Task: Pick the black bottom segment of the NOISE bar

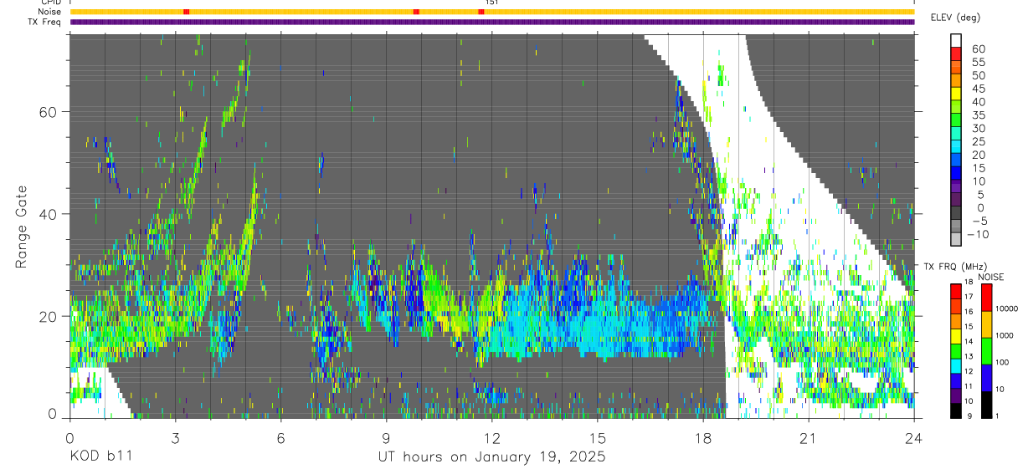Action: [985, 405]
